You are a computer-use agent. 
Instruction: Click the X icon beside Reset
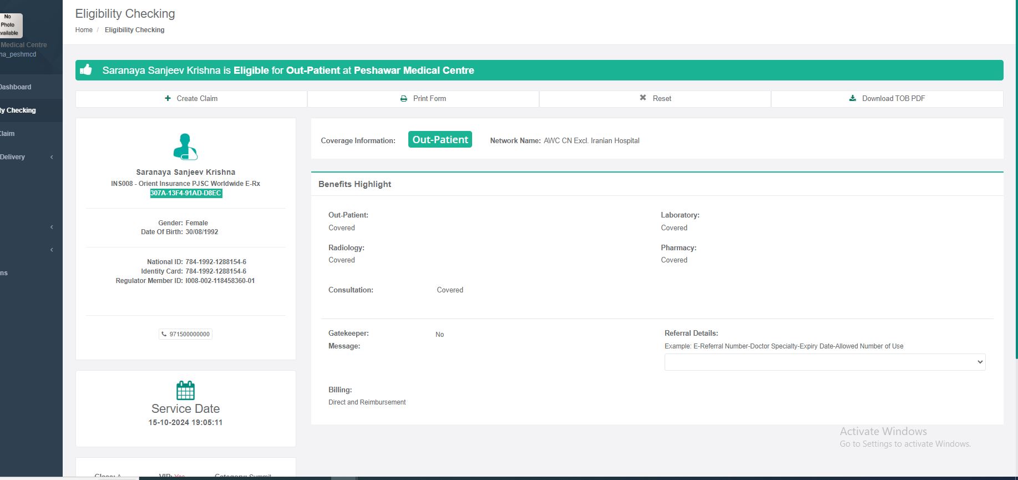pos(643,98)
